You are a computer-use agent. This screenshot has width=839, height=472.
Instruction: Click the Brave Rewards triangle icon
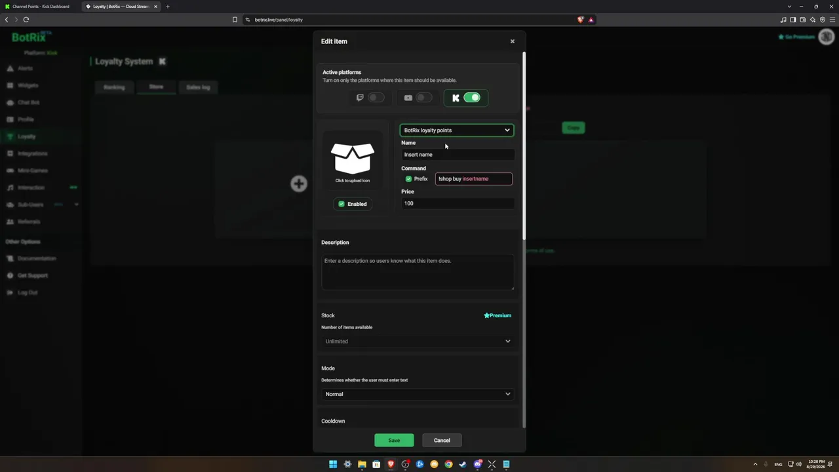click(x=591, y=20)
